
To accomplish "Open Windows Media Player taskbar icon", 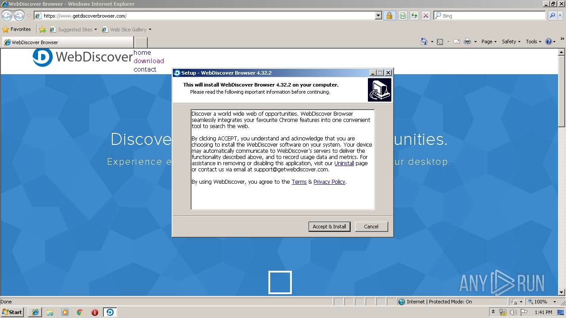I will (65, 312).
